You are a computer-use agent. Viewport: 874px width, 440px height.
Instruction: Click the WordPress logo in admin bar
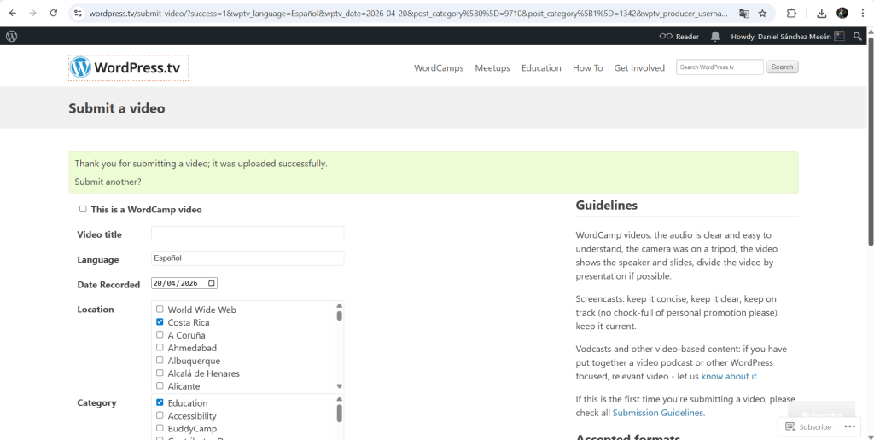(x=12, y=37)
